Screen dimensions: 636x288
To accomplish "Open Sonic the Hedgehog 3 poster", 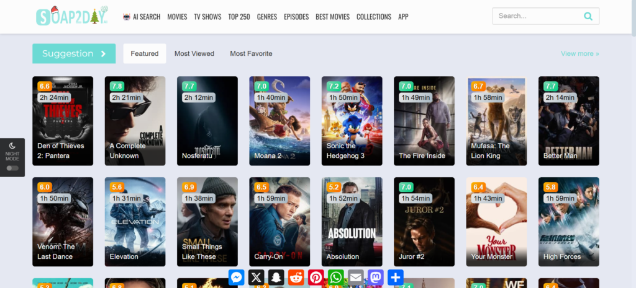I will coord(352,121).
